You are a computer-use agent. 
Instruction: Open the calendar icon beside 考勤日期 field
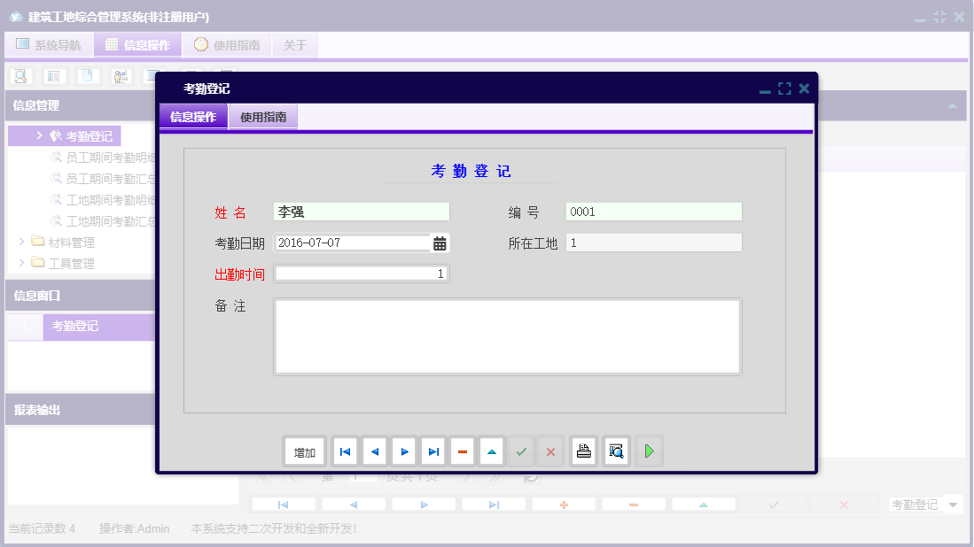click(440, 243)
